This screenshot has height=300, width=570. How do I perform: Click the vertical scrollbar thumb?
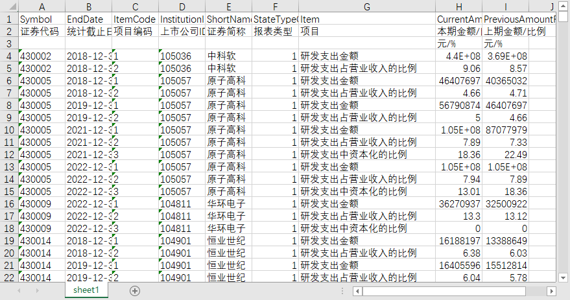563,17
